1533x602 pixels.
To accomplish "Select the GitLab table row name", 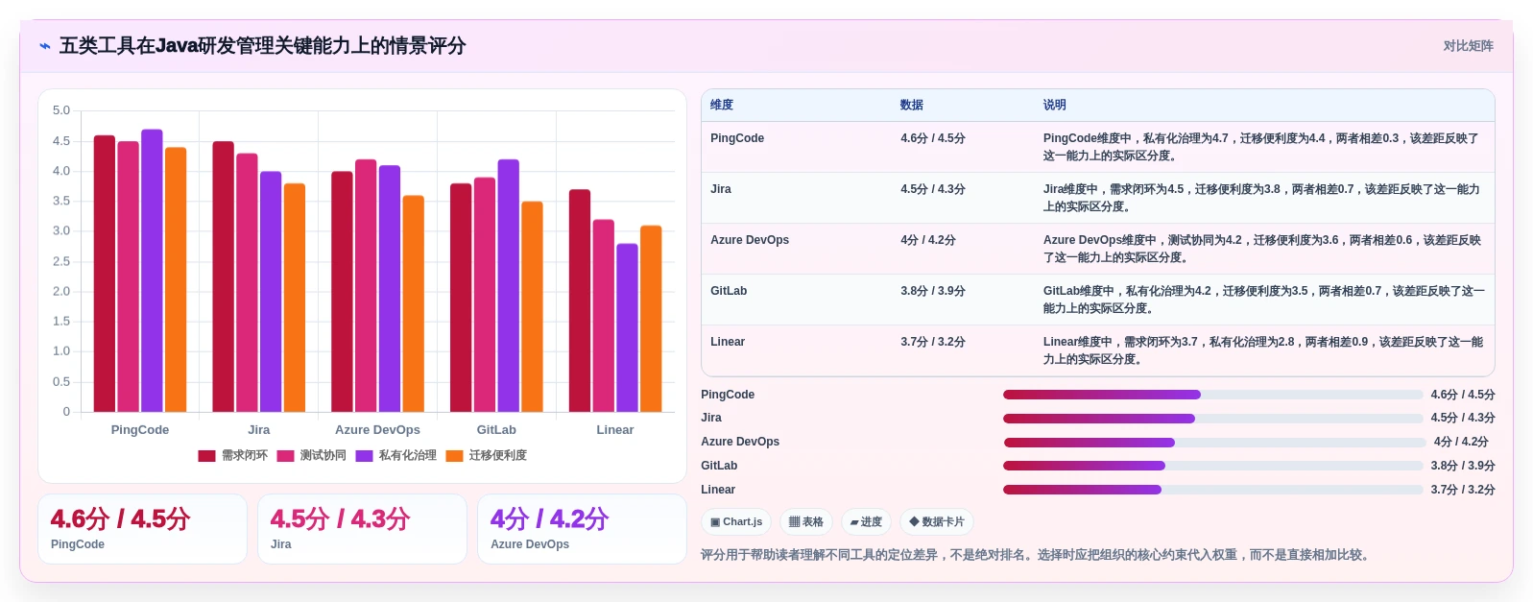I will tap(729, 291).
